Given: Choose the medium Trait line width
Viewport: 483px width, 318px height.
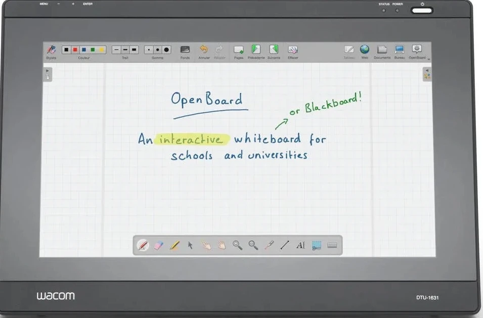Looking at the screenshot, I should (x=125, y=50).
